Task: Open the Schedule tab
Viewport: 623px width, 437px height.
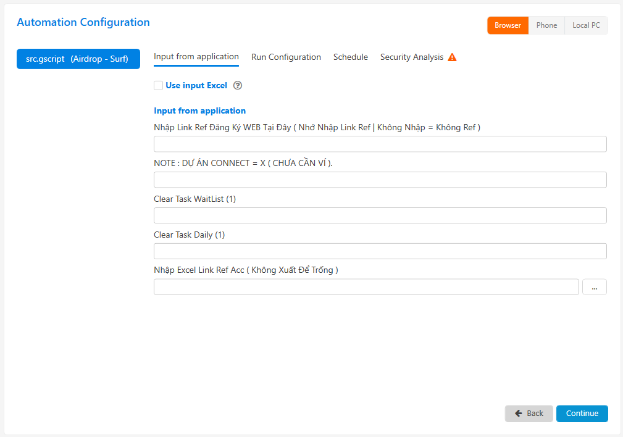Action: click(x=351, y=57)
